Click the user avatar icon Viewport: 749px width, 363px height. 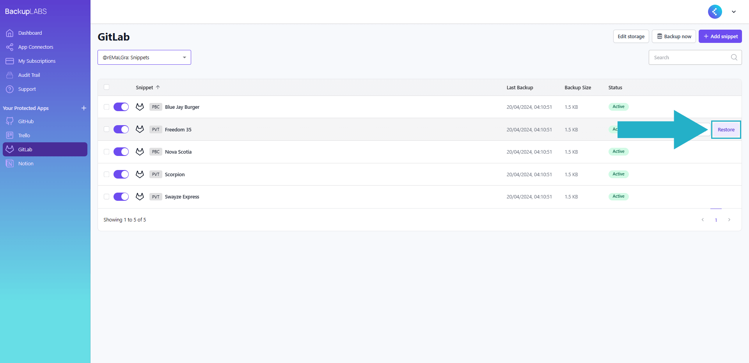coord(715,12)
